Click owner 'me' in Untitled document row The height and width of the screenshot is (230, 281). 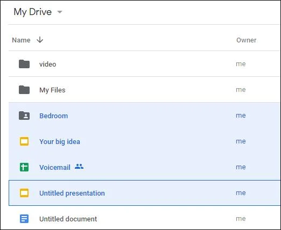click(x=241, y=219)
